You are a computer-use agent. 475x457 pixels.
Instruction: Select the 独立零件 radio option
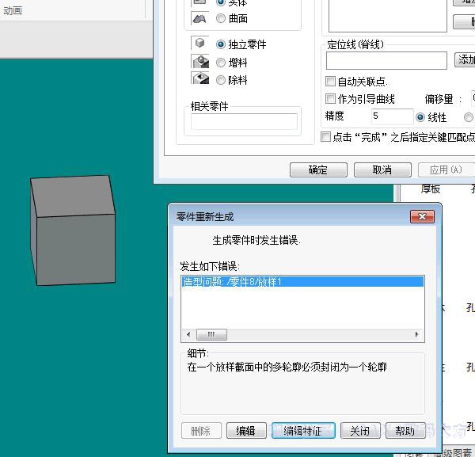221,44
